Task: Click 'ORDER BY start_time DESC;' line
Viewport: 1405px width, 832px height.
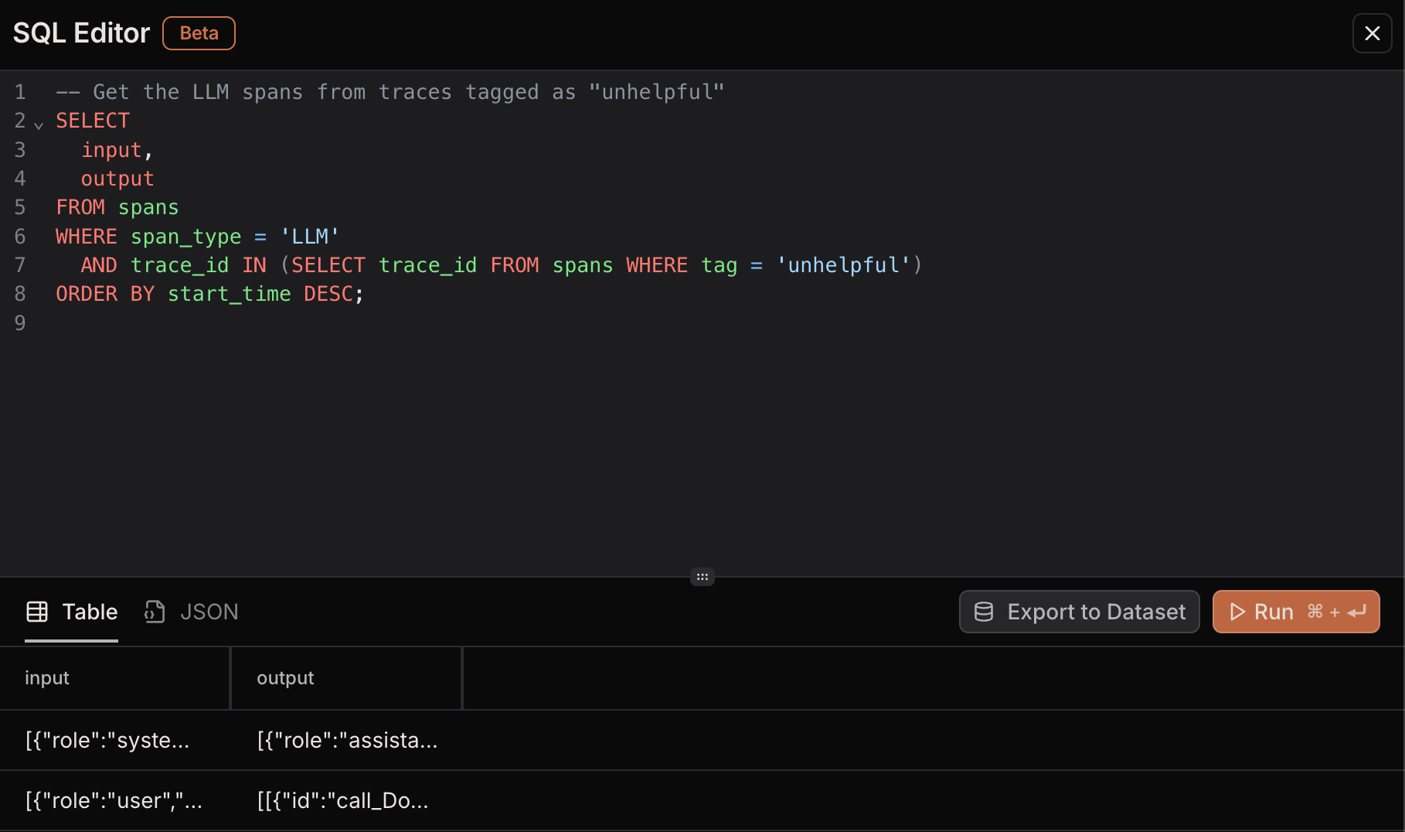Action: pyautogui.click(x=209, y=294)
